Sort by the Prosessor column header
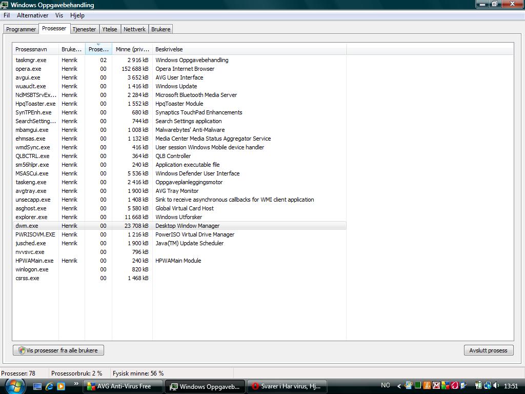 pos(98,49)
